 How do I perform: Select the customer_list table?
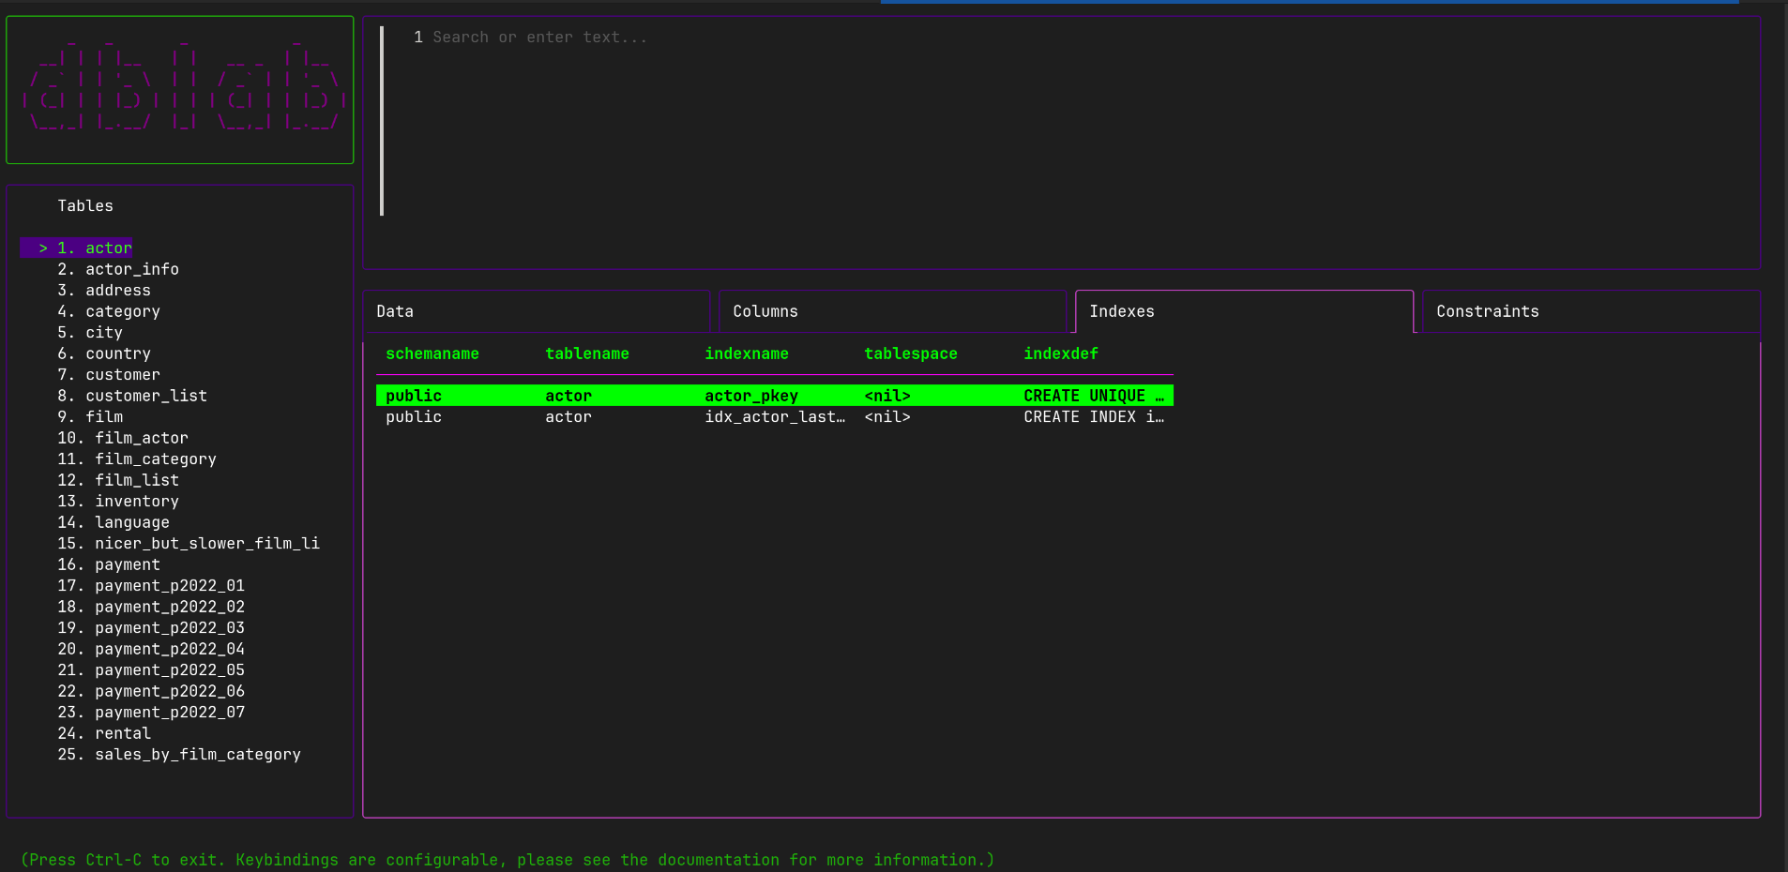tap(132, 396)
